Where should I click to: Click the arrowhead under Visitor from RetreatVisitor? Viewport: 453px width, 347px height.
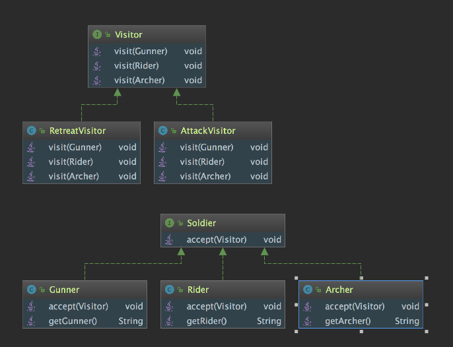click(x=118, y=93)
